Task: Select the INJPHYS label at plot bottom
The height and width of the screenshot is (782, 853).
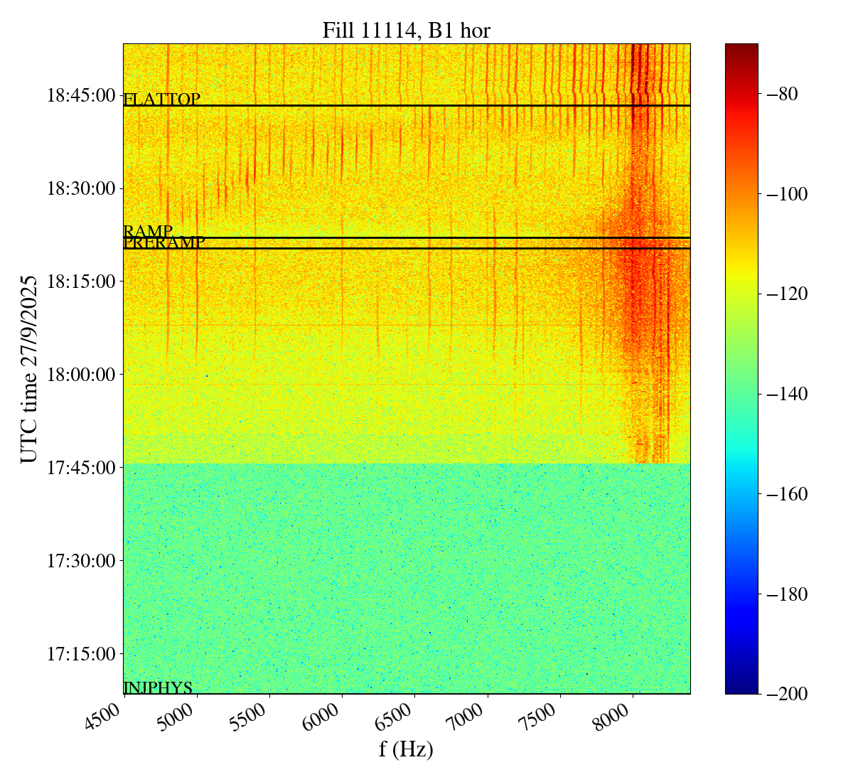Action: click(158, 687)
